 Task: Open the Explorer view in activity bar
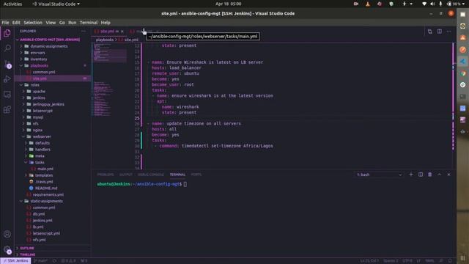[7, 33]
